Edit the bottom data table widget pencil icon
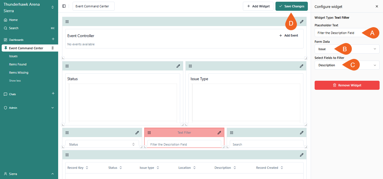The image size is (383, 179). point(301,155)
